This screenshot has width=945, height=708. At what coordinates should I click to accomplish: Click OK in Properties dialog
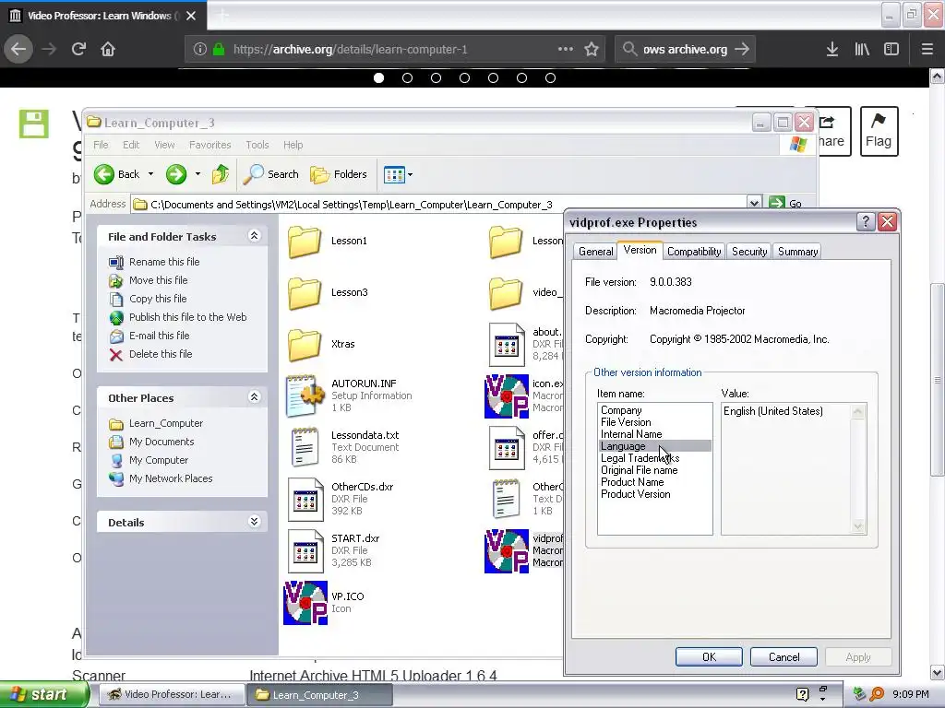tap(709, 656)
